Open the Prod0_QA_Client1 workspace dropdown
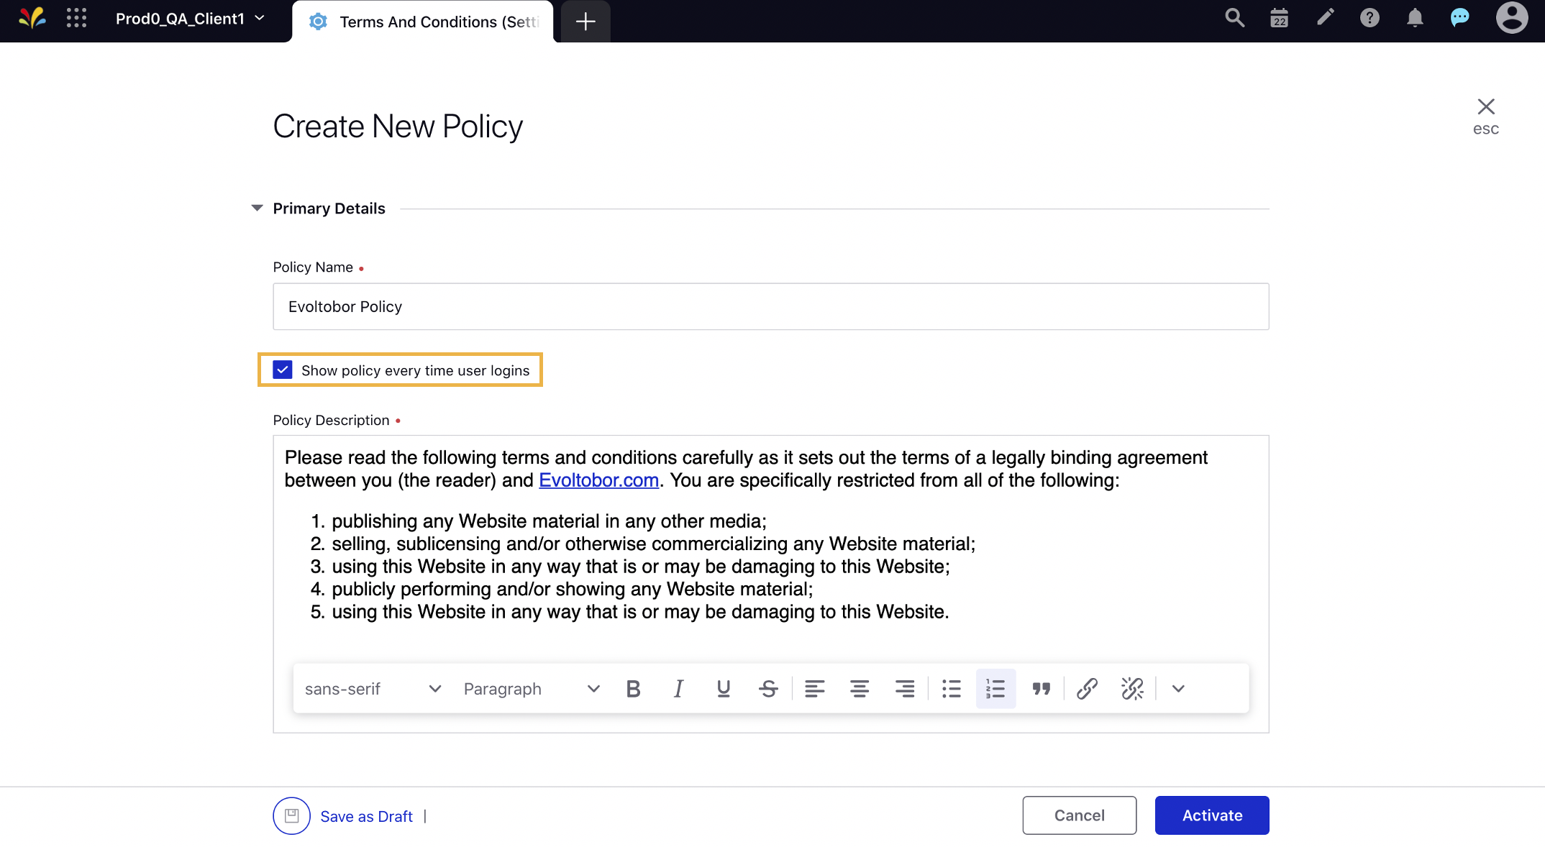This screenshot has width=1545, height=847. (190, 19)
